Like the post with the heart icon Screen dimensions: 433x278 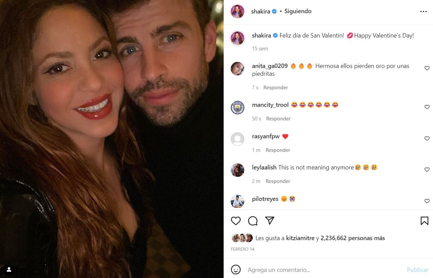pos(236,221)
